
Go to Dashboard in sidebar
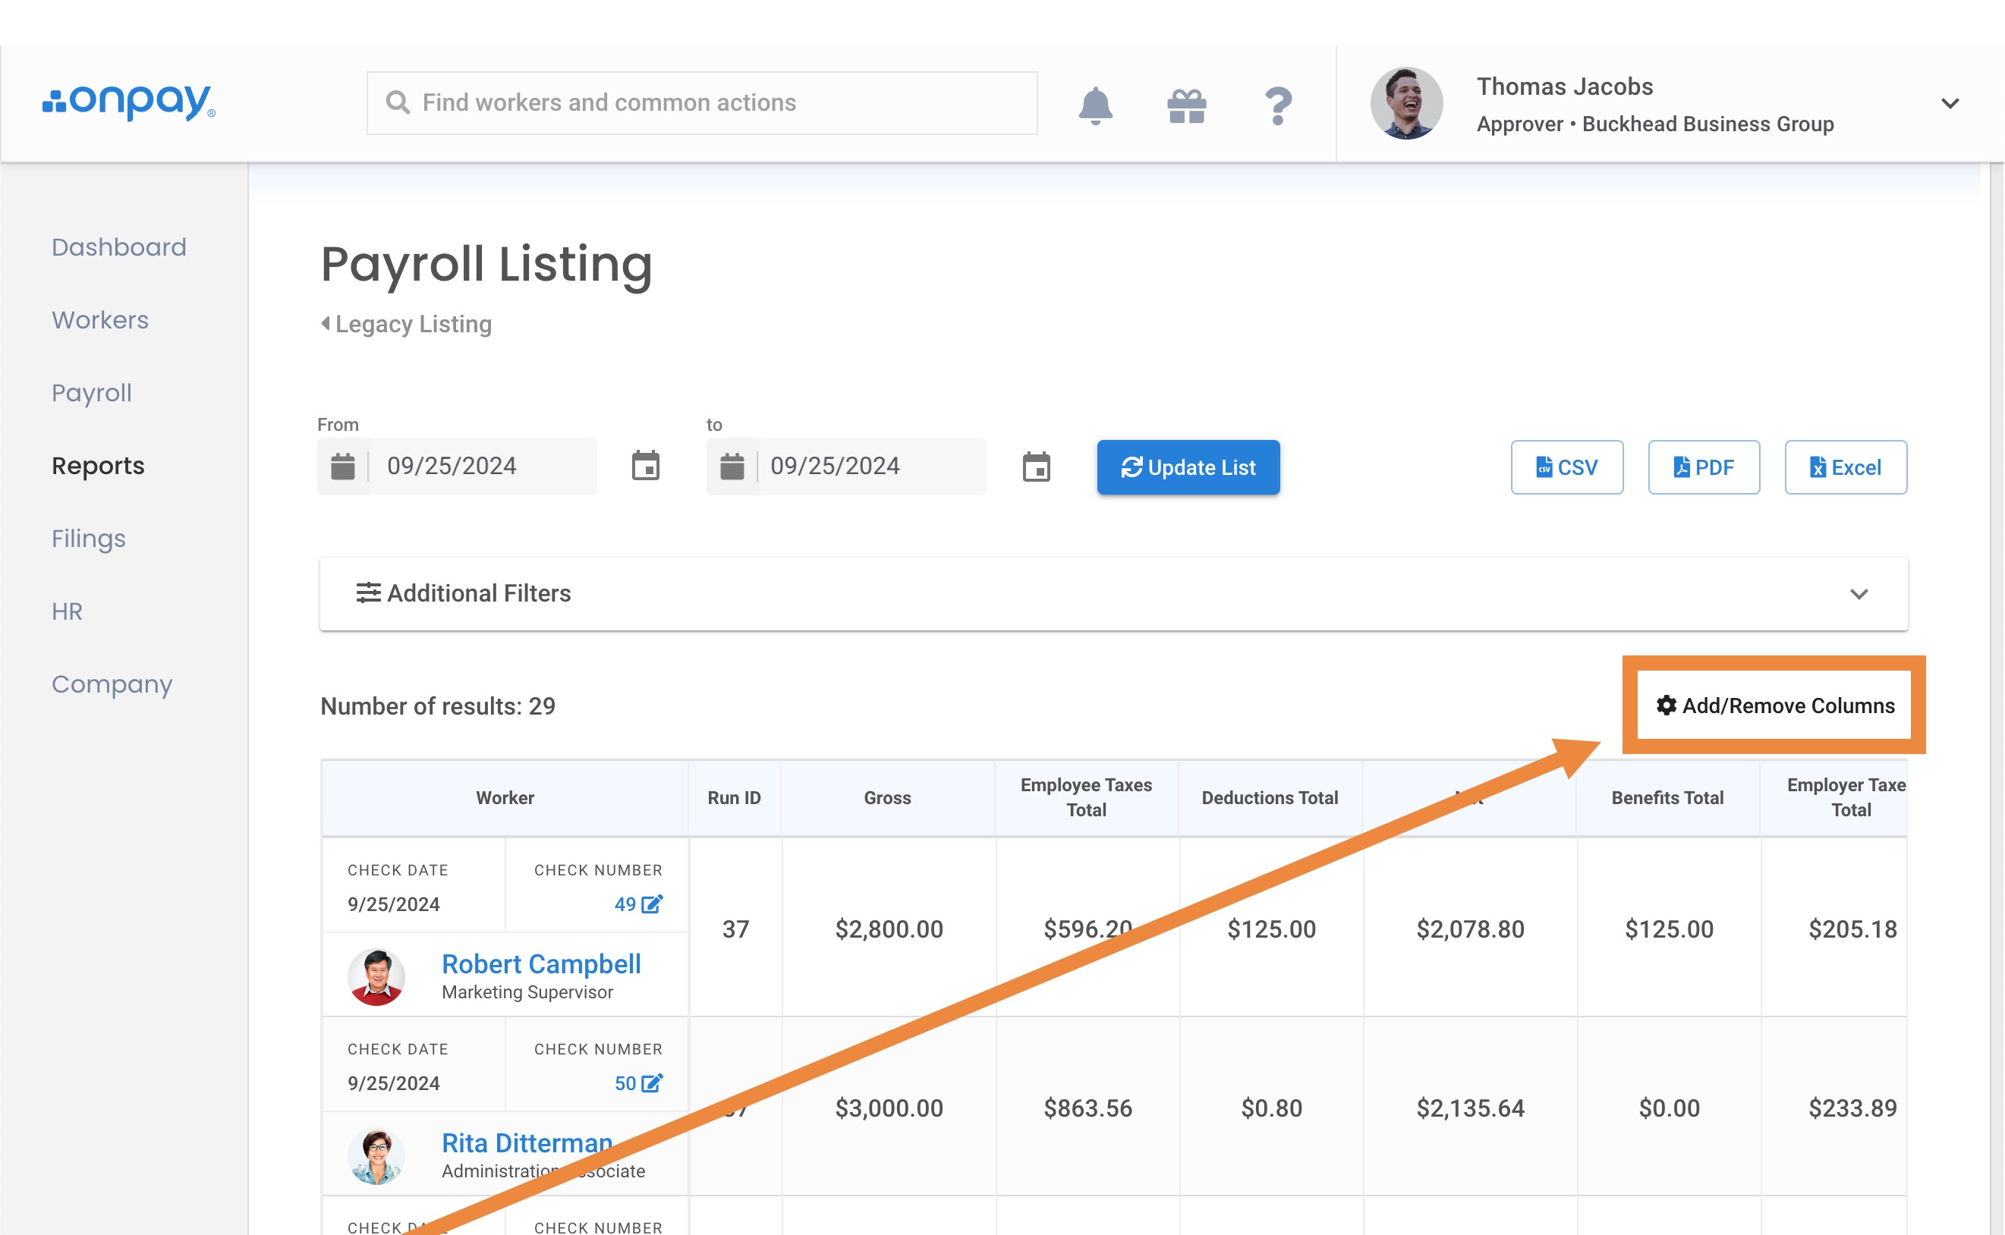click(x=119, y=247)
